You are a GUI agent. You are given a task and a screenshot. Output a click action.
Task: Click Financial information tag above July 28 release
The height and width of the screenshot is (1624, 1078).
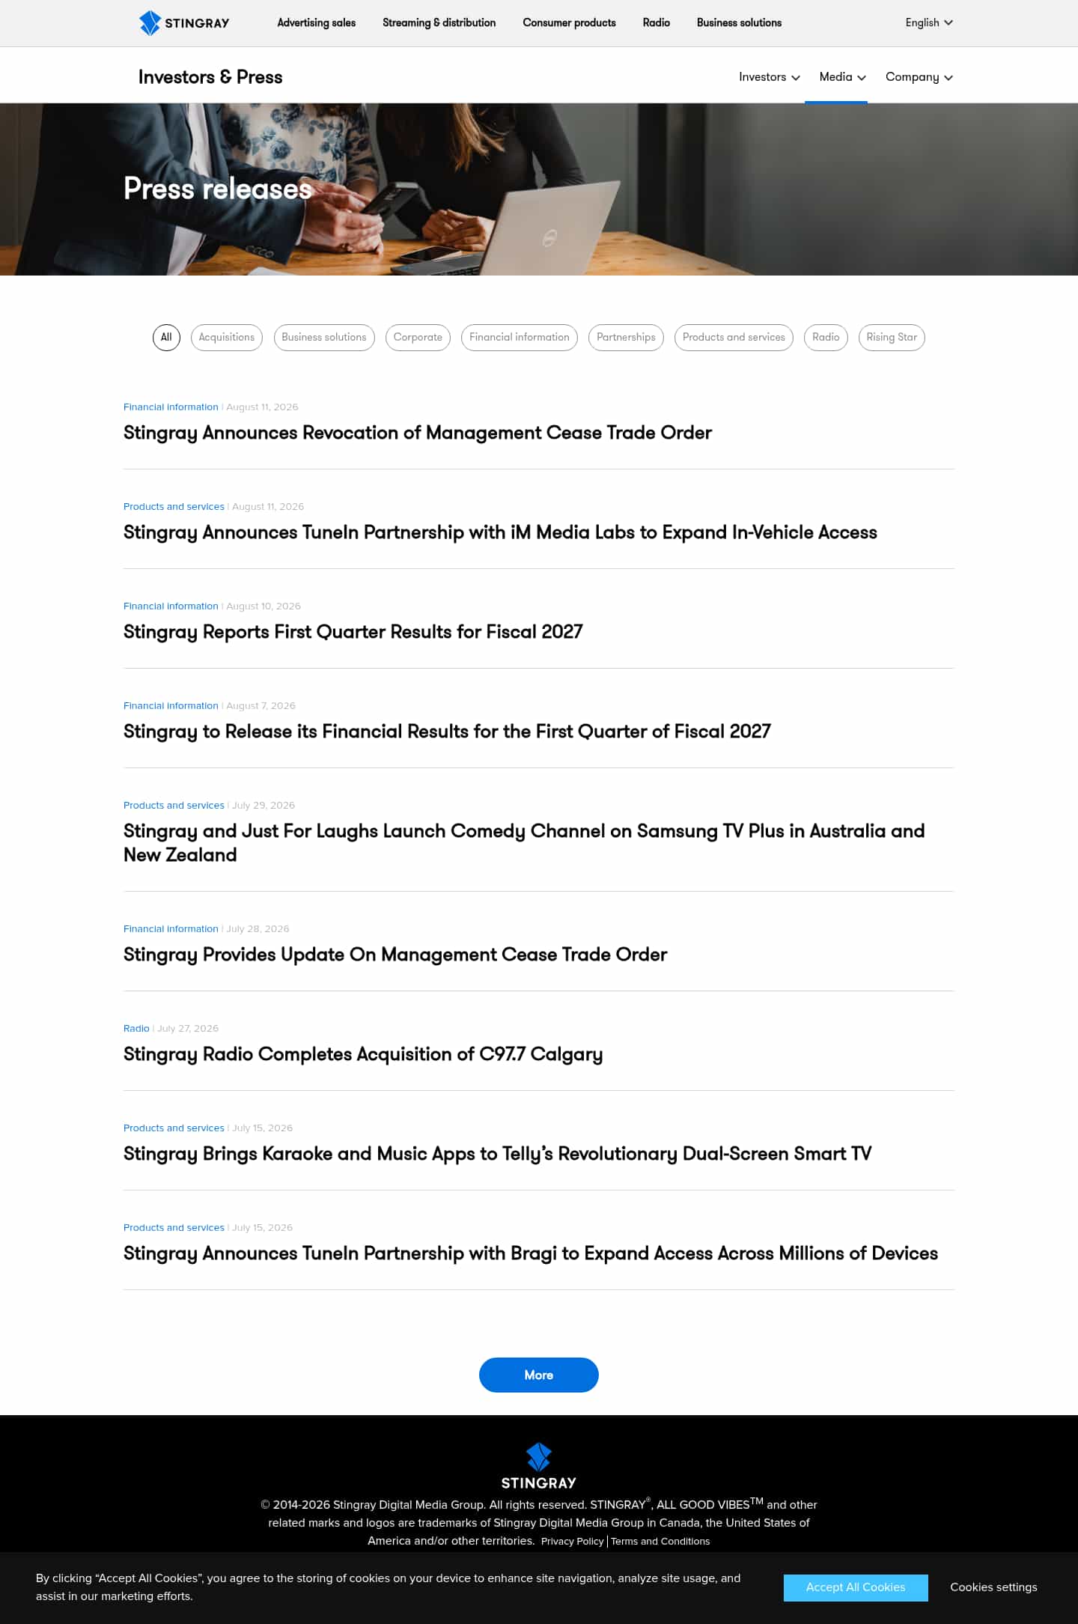[171, 929]
